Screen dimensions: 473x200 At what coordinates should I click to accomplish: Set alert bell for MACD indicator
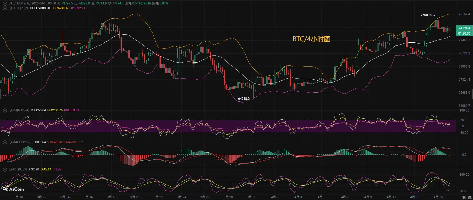tap(10, 142)
